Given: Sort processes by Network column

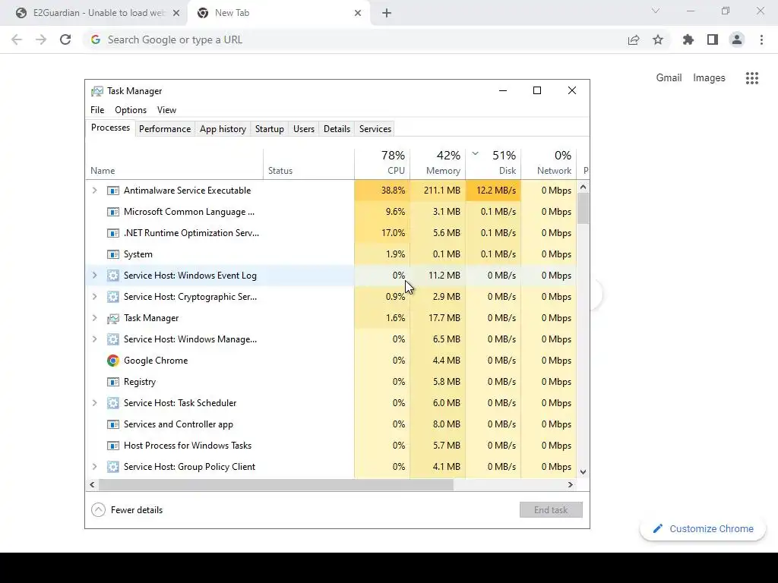Looking at the screenshot, I should [549, 164].
